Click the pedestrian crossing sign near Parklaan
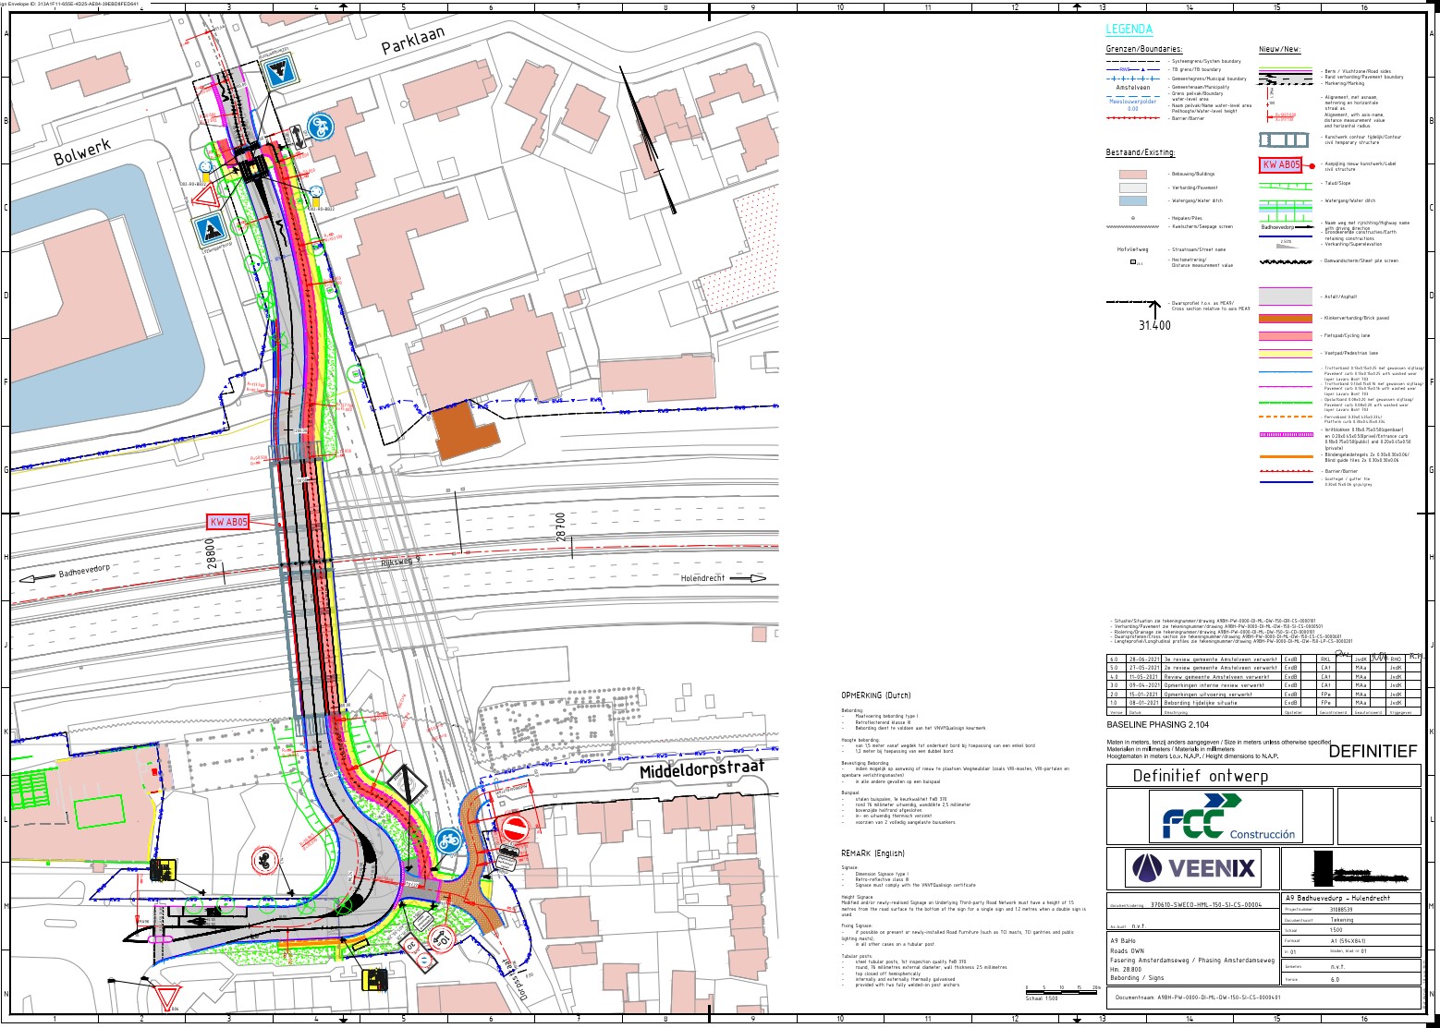Screen dimensions: 1440x1028 pyautogui.click(x=278, y=72)
